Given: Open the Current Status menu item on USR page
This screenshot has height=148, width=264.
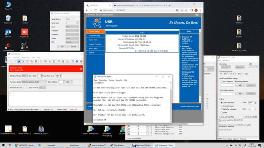Looking at the screenshot, I should click(x=95, y=31).
